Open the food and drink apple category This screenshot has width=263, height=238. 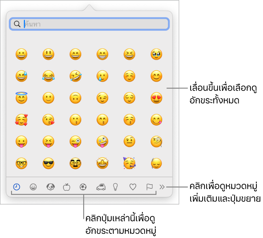click(x=67, y=187)
